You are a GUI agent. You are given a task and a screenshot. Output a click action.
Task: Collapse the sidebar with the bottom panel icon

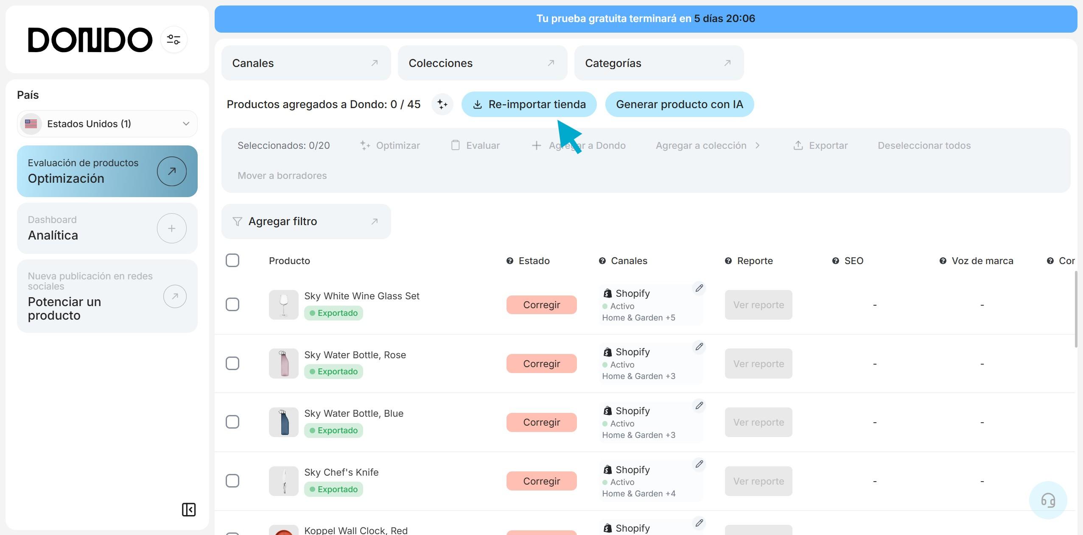tap(189, 509)
